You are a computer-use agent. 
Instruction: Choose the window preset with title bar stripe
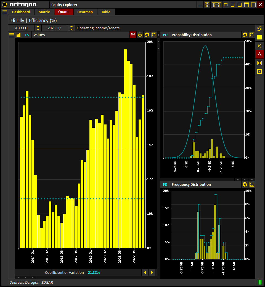click(x=247, y=5)
